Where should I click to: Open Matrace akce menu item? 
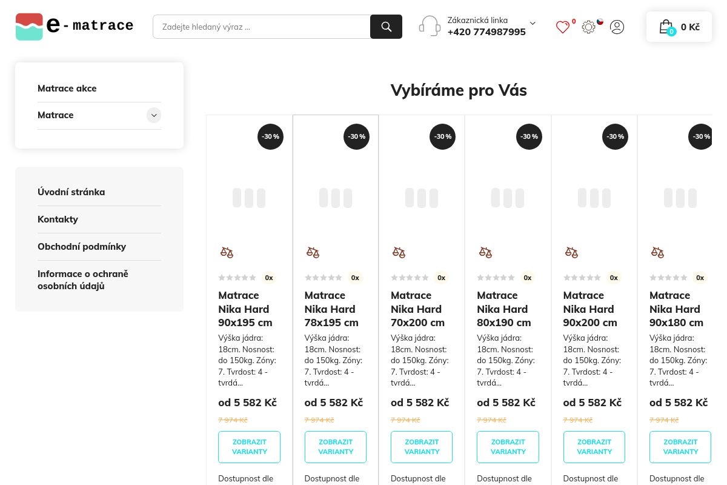[x=67, y=89]
